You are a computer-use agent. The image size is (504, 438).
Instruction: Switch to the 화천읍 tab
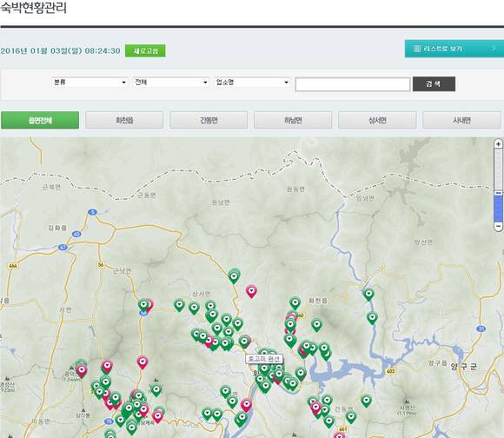click(x=124, y=120)
